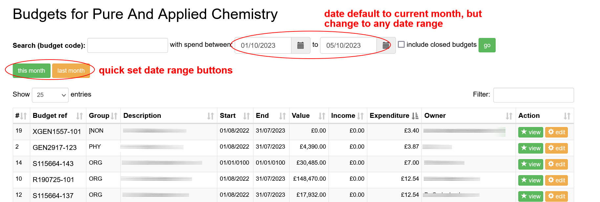Click the budget code search field
The height and width of the screenshot is (202, 600).
127,46
